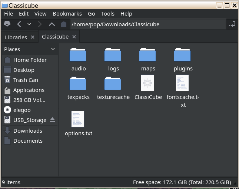
Task: Open a new tab via toolbar icon
Action: click(7, 24)
